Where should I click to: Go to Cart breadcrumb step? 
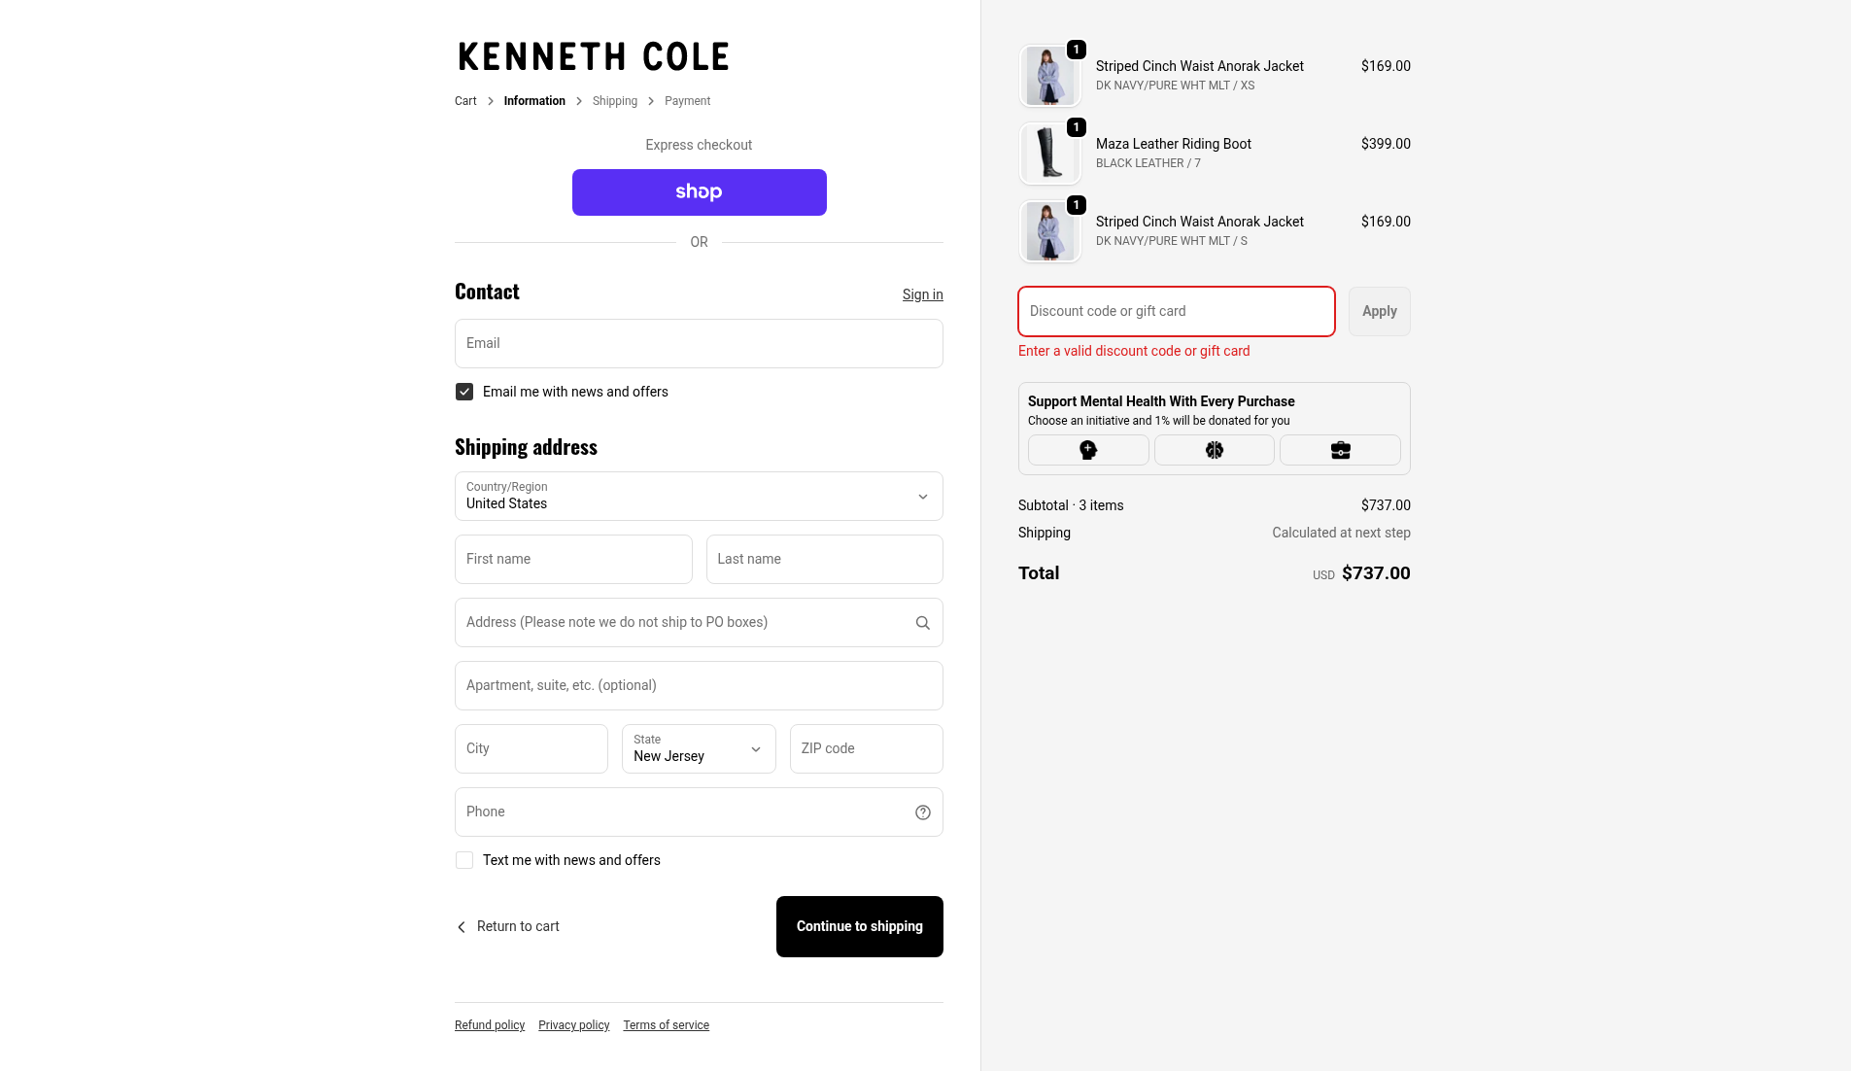(x=465, y=101)
